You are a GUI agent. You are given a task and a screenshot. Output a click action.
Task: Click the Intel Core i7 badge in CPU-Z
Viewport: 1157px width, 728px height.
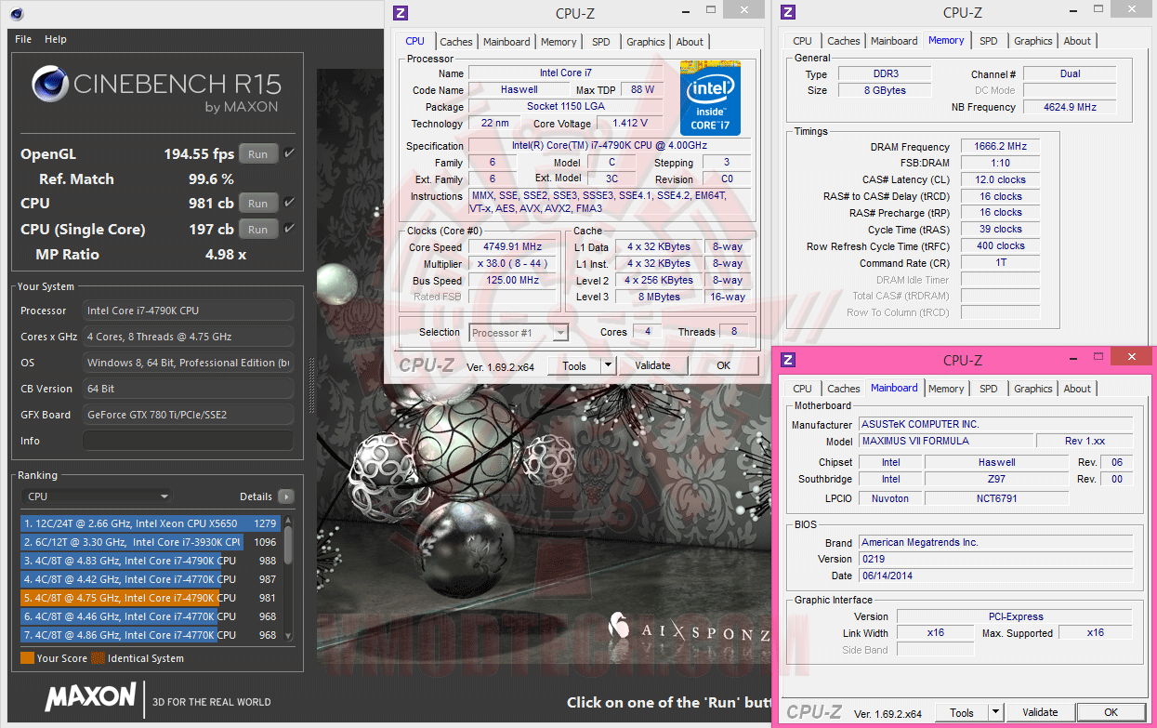pyautogui.click(x=710, y=99)
